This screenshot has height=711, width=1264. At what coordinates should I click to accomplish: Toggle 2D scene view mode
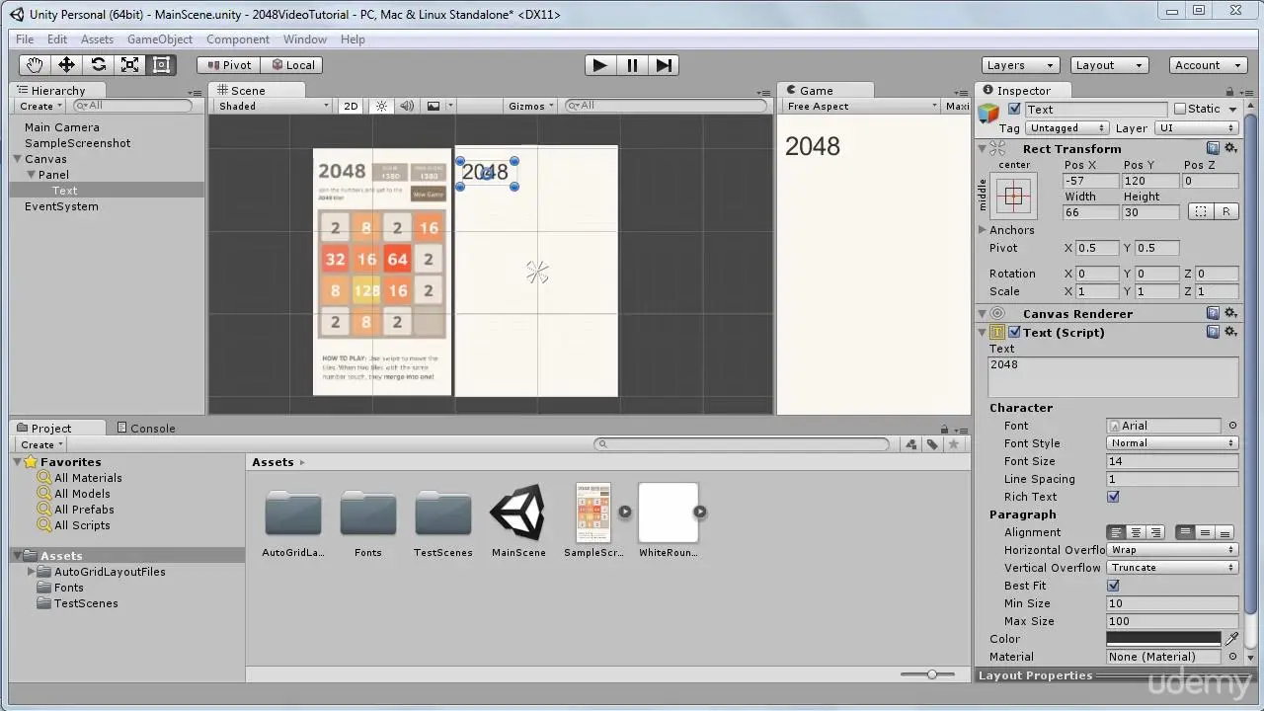(351, 106)
